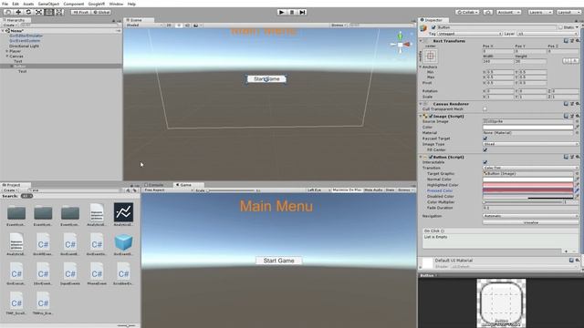This screenshot has height=328, width=584.
Task: Open the Assets menu
Action: tap(28, 4)
